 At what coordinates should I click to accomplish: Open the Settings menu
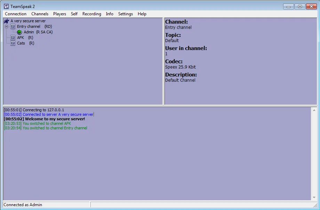[125, 14]
